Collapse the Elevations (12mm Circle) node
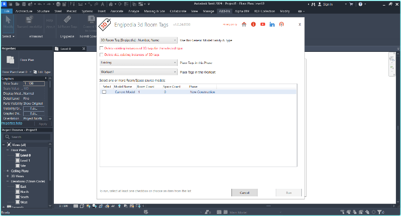This screenshot has width=401, height=216. point(8,181)
